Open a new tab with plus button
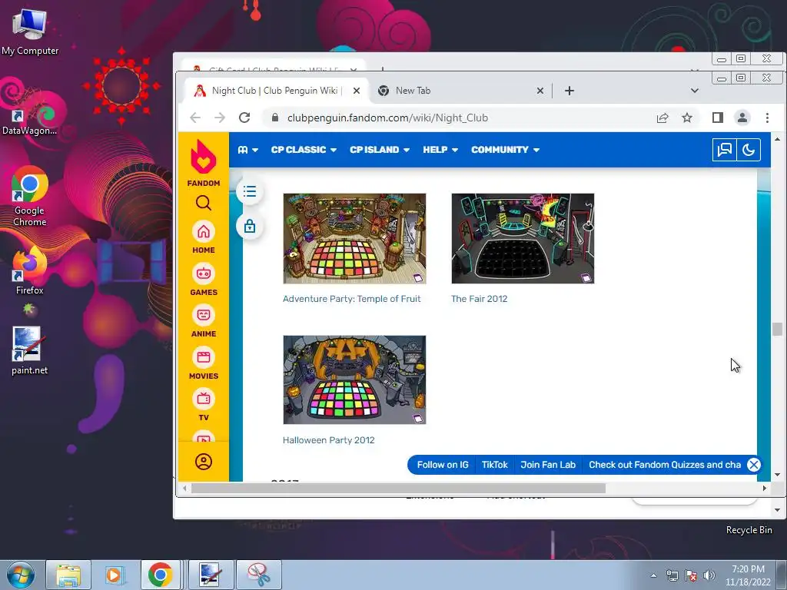The height and width of the screenshot is (590, 787). pos(569,91)
